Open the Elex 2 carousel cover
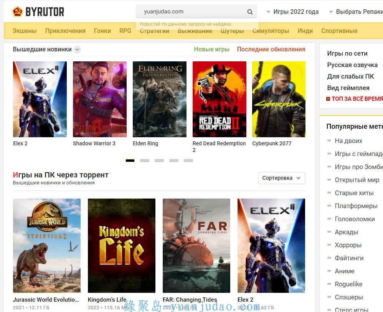This screenshot has height=312, width=383. tap(40, 99)
